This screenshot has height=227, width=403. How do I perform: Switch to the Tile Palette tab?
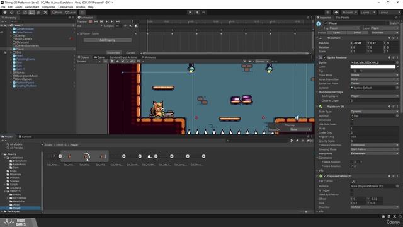[x=343, y=18]
